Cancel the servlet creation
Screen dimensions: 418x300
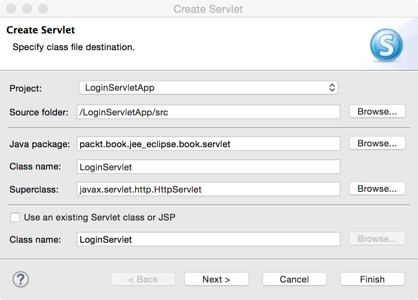tap(294, 279)
